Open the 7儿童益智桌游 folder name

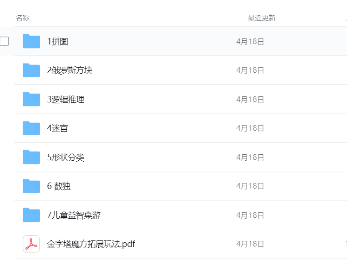74,215
